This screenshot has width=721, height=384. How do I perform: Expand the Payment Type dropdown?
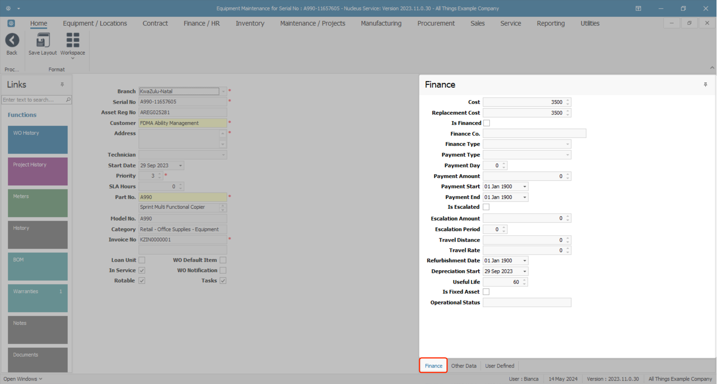(x=567, y=155)
